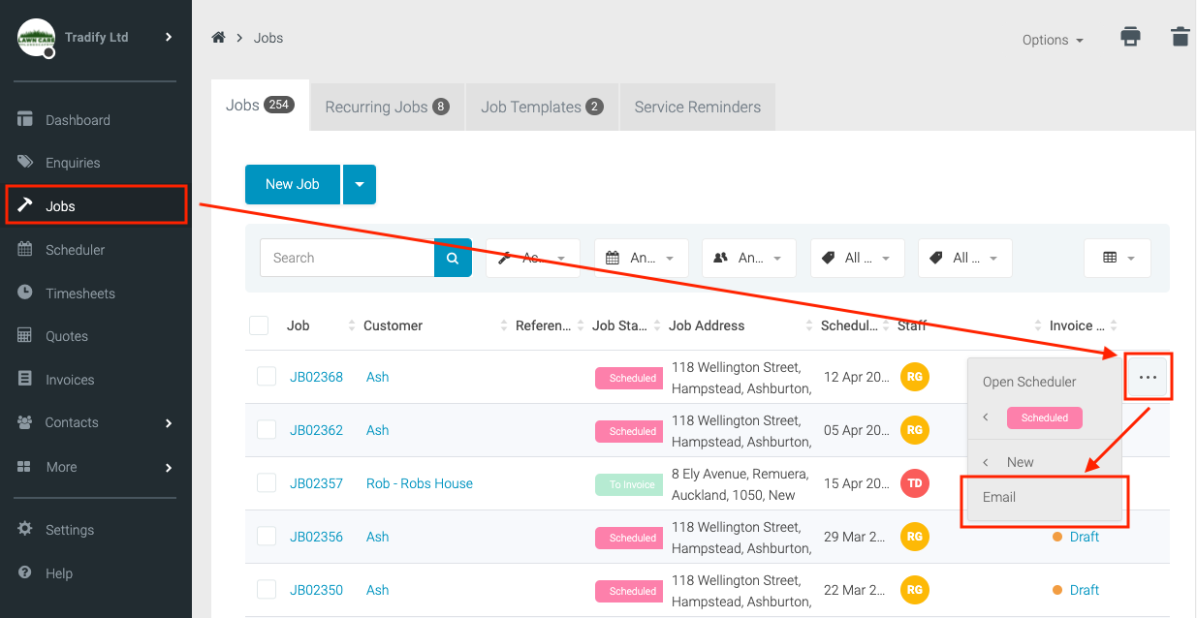Click the Scheduled status label on JB02362
The width and height of the screenshot is (1197, 618).
(629, 431)
